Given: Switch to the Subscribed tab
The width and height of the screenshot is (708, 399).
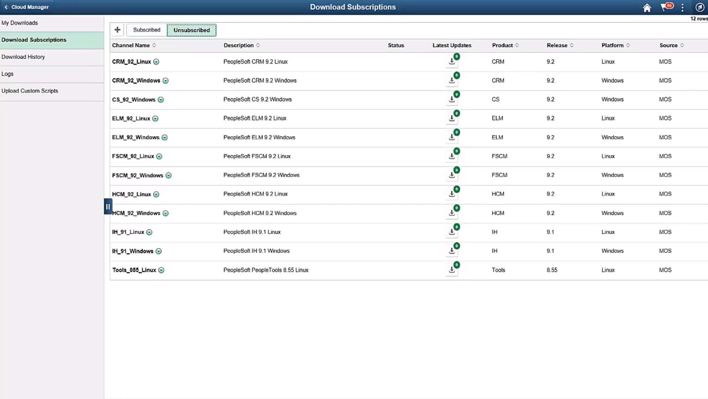Looking at the screenshot, I should coord(146,30).
